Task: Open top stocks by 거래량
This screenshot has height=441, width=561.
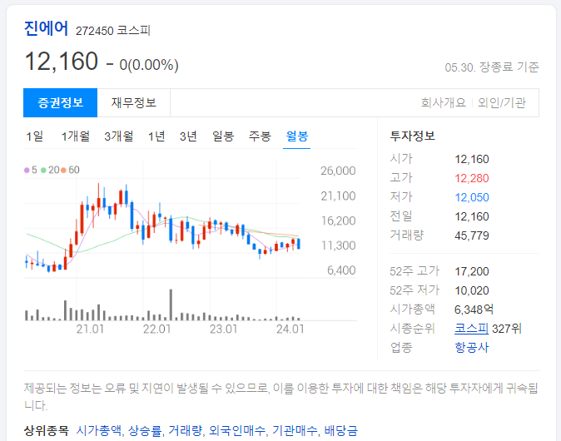Action: tap(185, 430)
